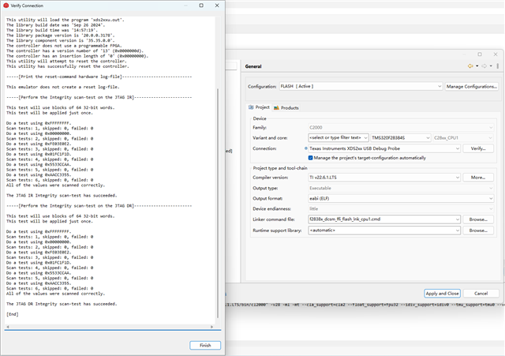
Task: Click Cancel in properties dialog
Action: pos(481,294)
